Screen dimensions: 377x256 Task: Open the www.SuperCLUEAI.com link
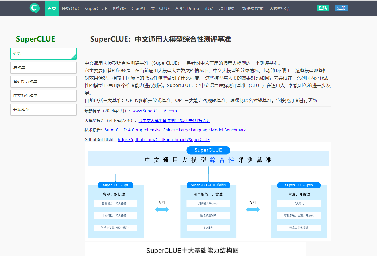[x=155, y=111]
